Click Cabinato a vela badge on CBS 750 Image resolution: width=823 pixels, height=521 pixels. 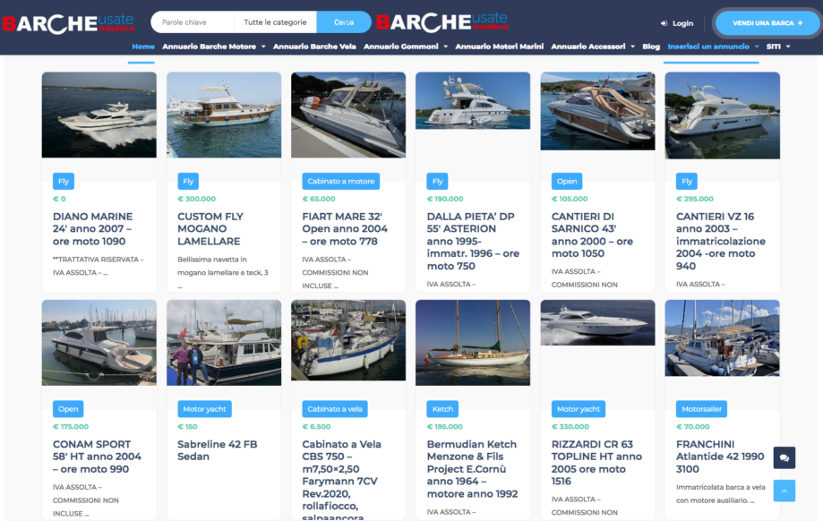(334, 409)
